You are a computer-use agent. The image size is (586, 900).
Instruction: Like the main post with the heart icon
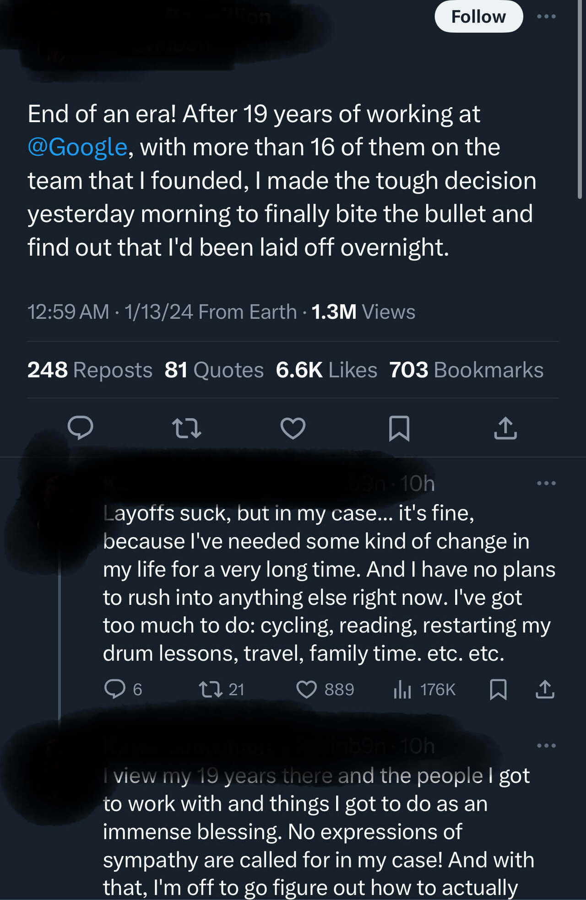pos(293,428)
